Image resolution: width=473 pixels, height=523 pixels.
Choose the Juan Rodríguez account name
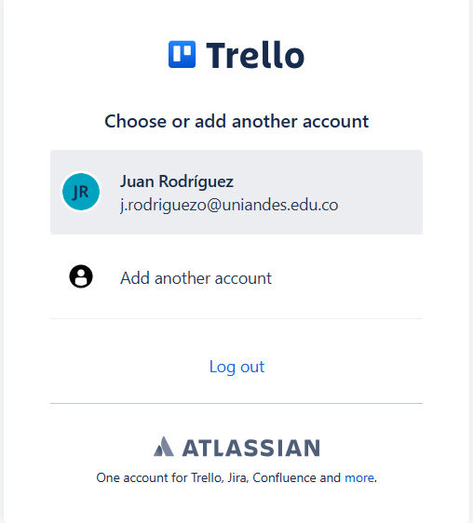click(177, 181)
